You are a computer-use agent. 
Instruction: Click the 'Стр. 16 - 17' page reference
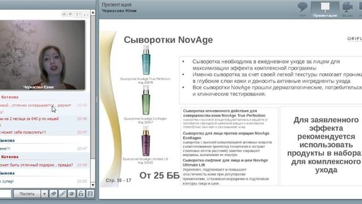click(118, 180)
